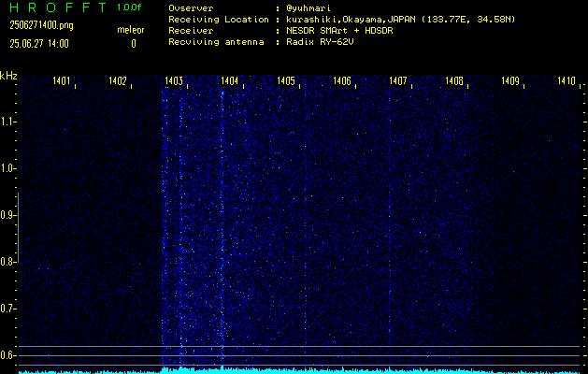Viewport: 588px width, 374px height.
Task: Click the HROFFT title text
Action: point(59,7)
